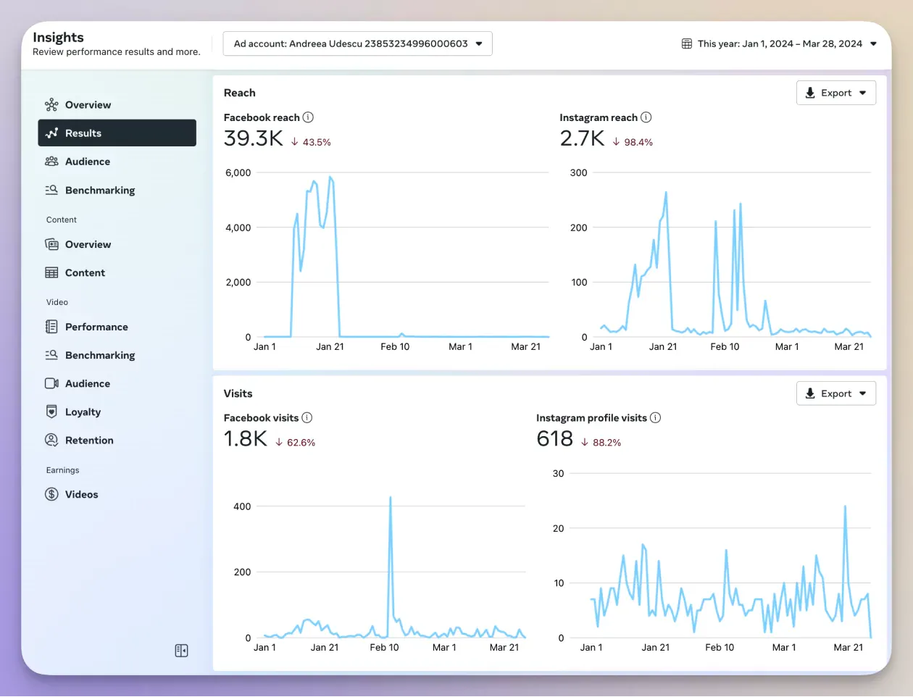This screenshot has width=913, height=697.
Task: Click the Content section Overview icon
Action: pyautogui.click(x=51, y=244)
